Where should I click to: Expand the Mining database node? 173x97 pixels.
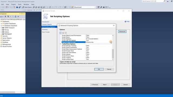[1, 30]
